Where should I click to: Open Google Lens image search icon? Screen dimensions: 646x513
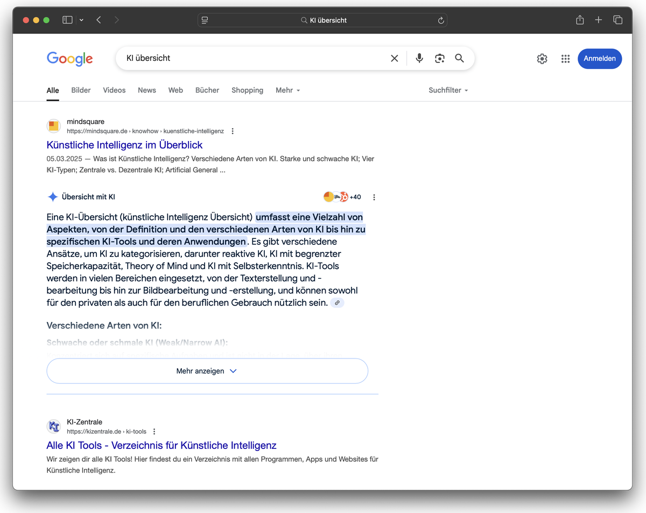tap(440, 58)
